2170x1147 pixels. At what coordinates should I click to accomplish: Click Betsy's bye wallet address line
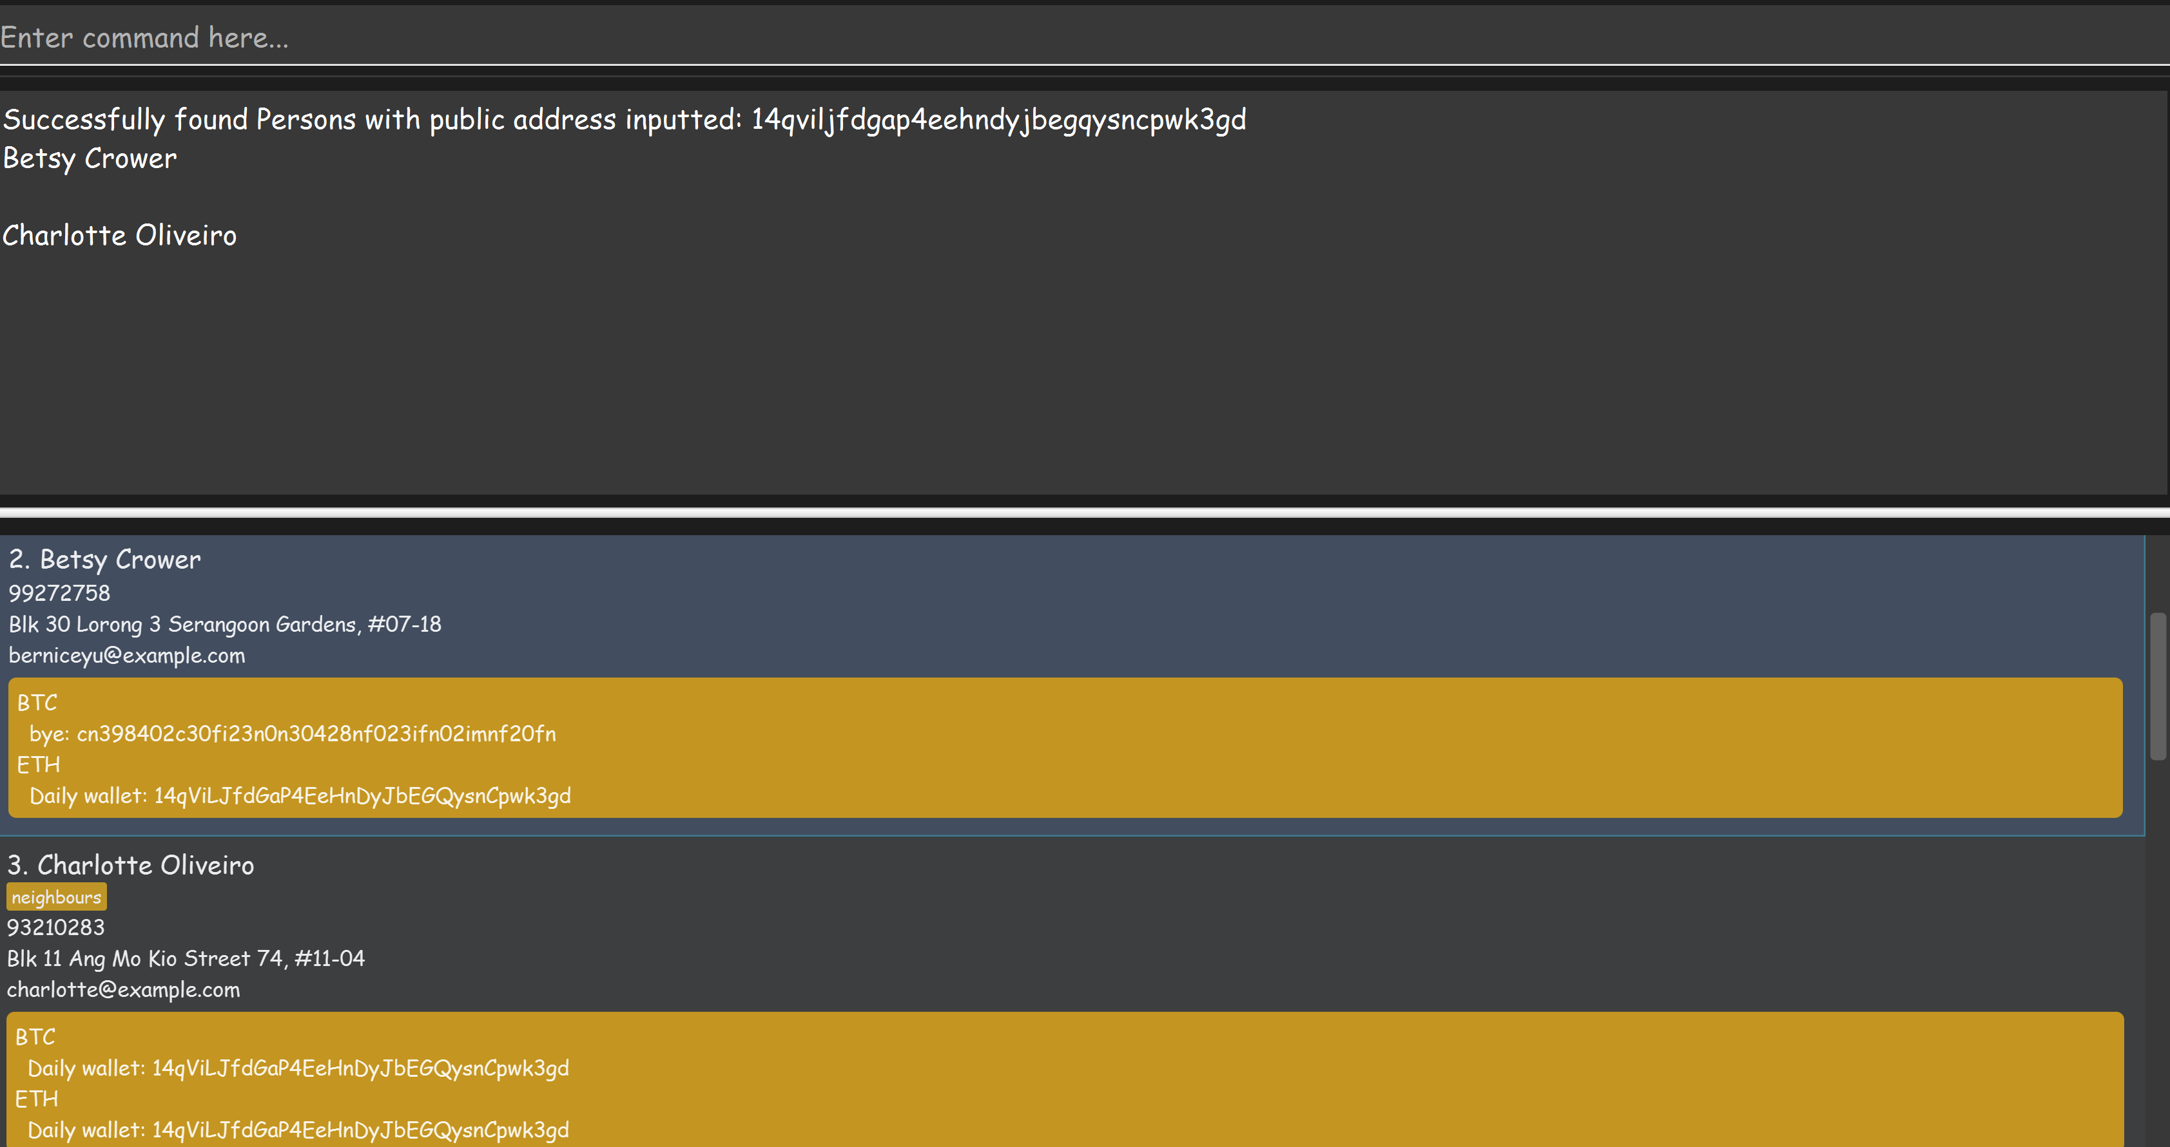[x=293, y=734]
